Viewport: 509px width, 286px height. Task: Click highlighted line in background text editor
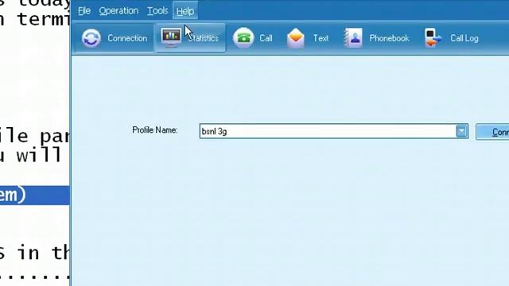[35, 195]
